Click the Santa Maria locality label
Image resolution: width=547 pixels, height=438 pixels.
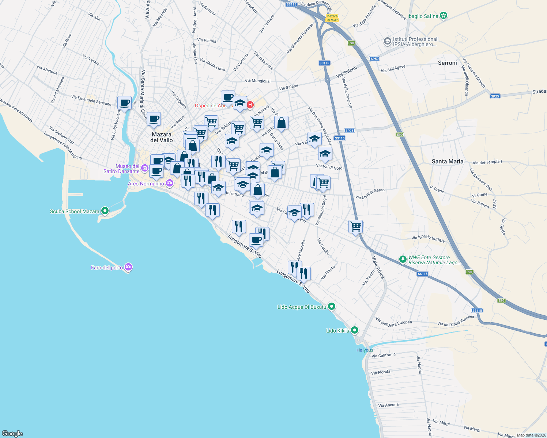(448, 161)
